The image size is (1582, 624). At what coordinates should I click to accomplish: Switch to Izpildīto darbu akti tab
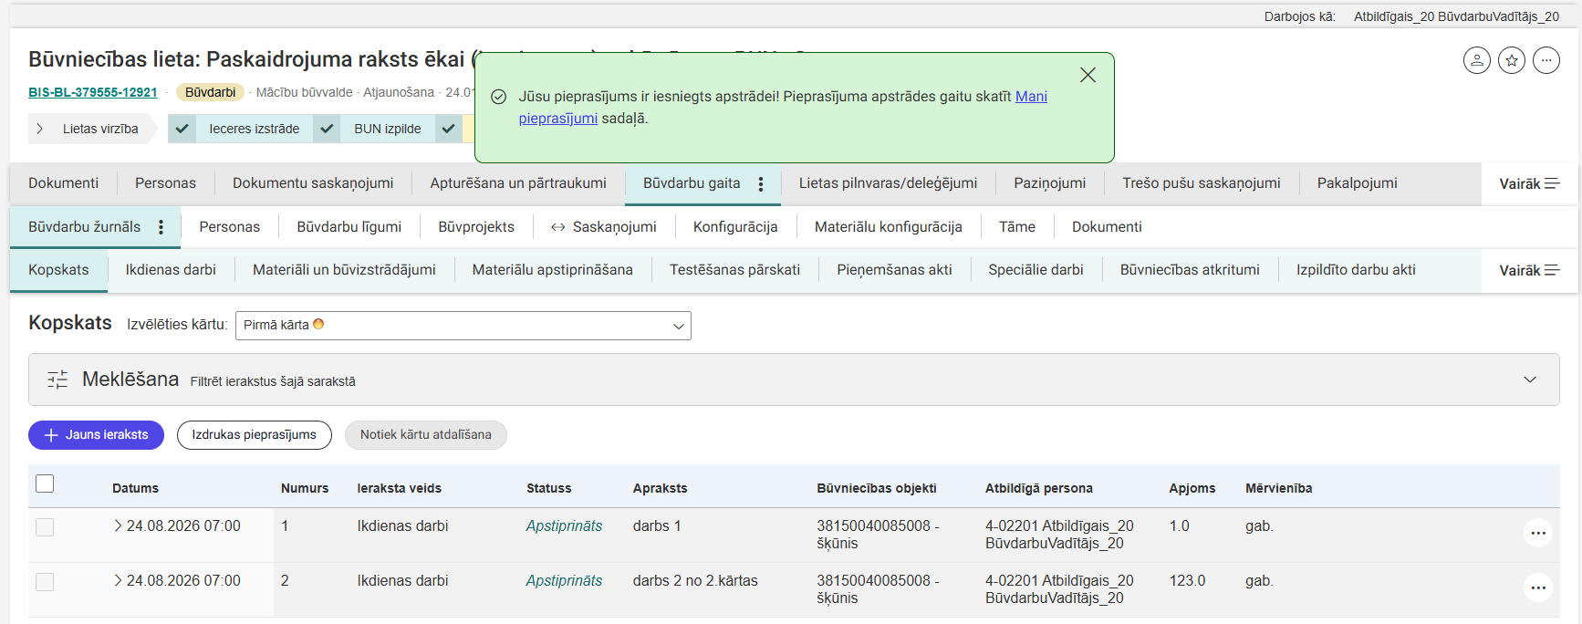(1356, 270)
